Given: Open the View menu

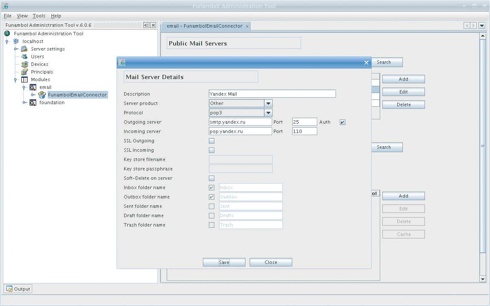Looking at the screenshot, I should pyautogui.click(x=22, y=16).
